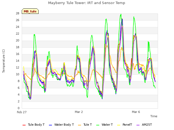This screenshot has width=174, height=130.
Task: Click the 'Mar 2' x-axis tick label
Action: (x=79, y=112)
